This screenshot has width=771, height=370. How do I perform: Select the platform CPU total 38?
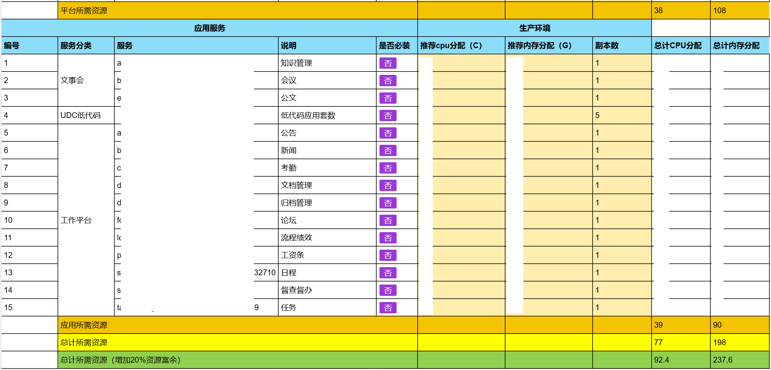tap(681, 10)
